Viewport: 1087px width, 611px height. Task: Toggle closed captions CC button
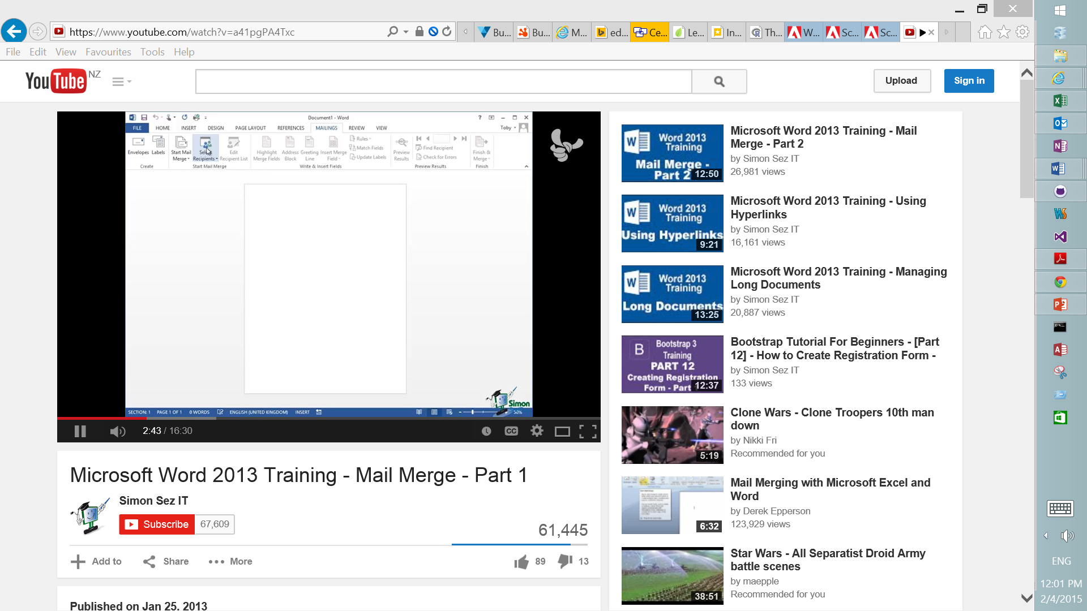pyautogui.click(x=511, y=431)
